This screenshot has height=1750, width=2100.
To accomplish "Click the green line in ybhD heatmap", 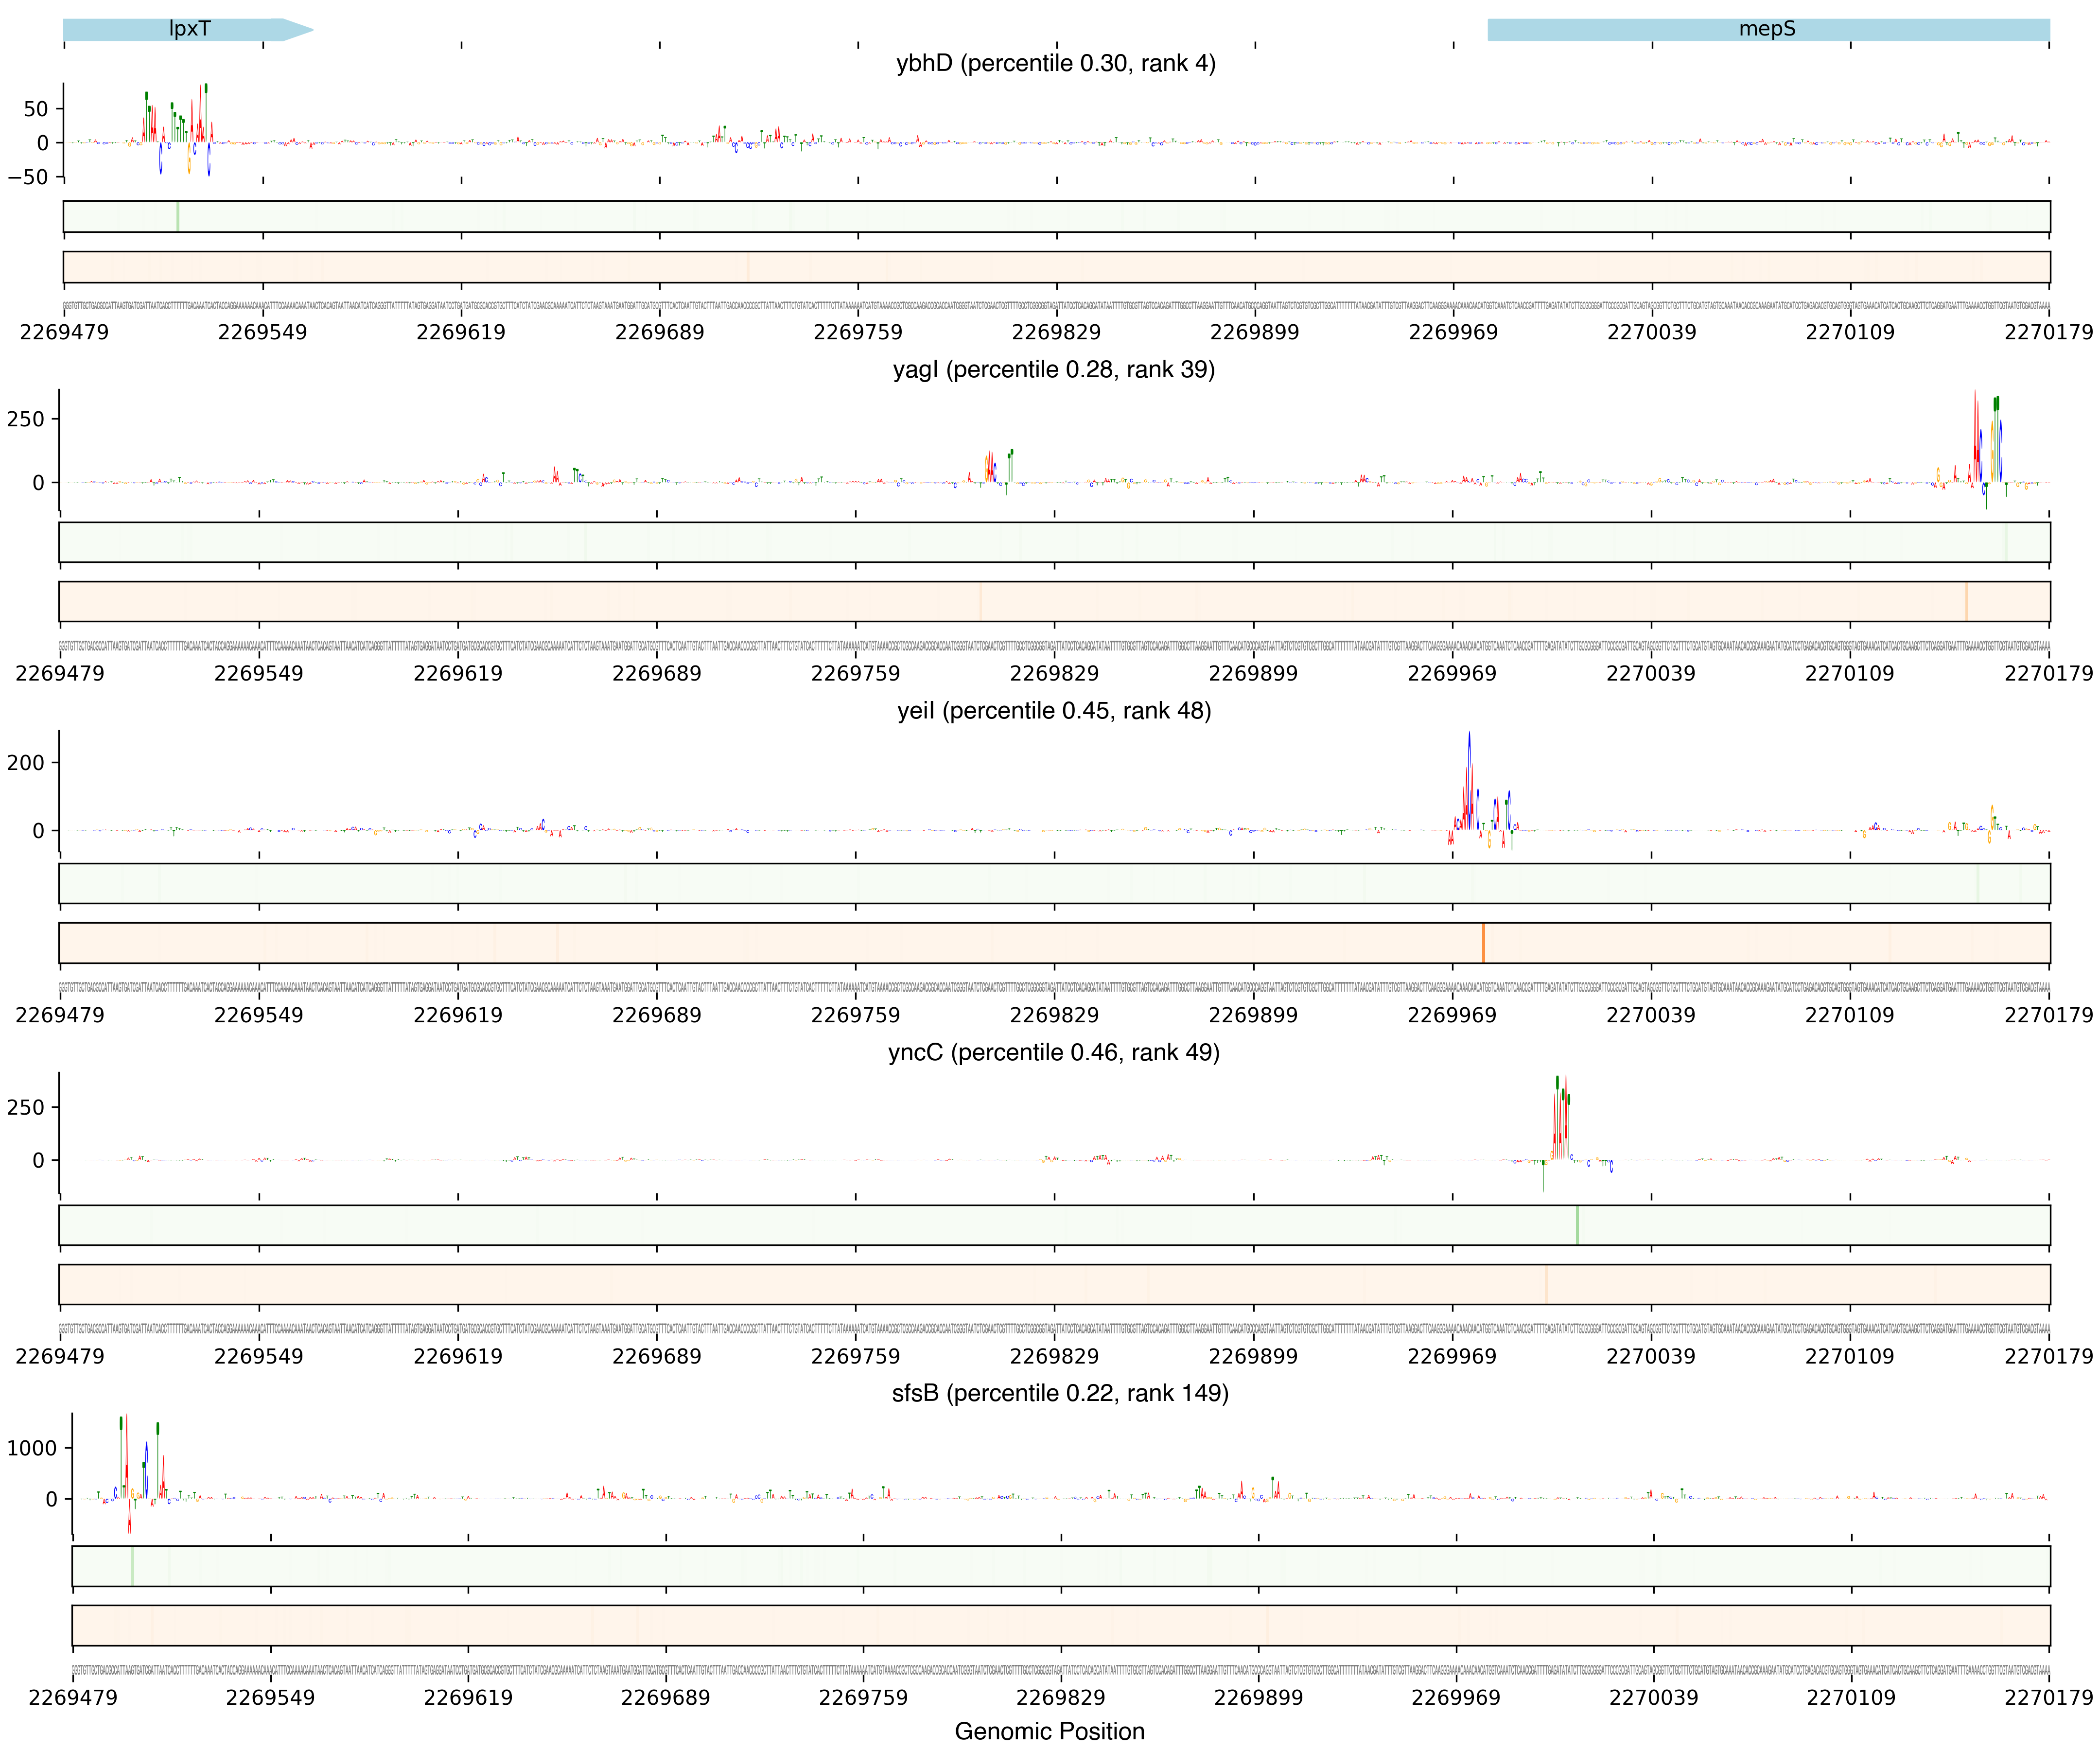I will tap(178, 216).
